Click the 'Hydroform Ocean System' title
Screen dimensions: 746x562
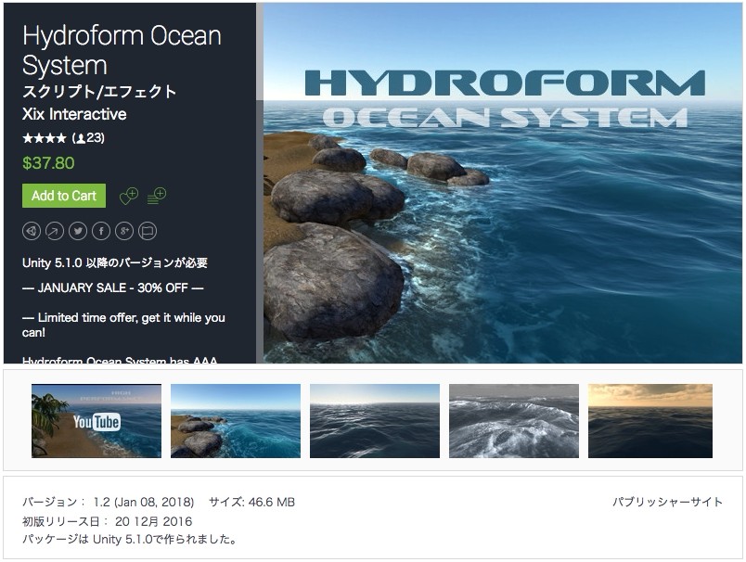tap(122, 50)
